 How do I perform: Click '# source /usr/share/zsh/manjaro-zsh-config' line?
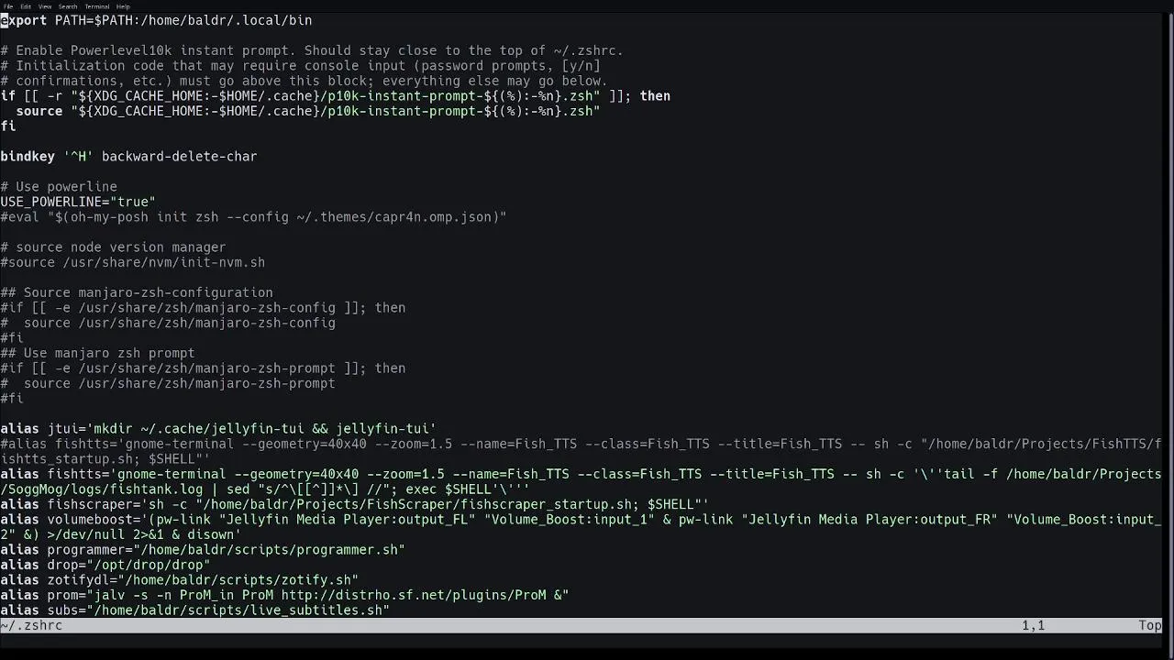[x=168, y=323]
